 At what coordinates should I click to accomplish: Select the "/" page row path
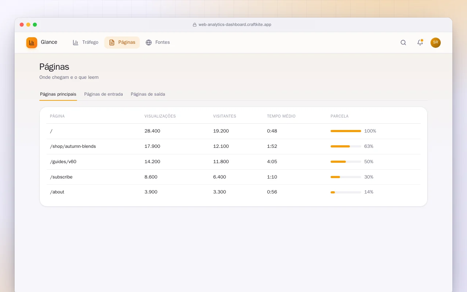[x=51, y=131]
